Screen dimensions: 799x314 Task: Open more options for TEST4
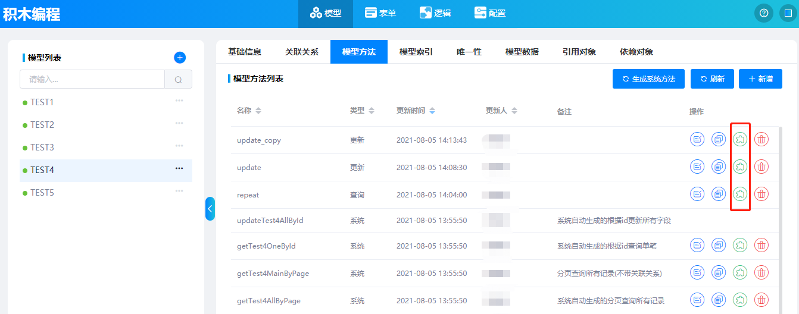(179, 168)
